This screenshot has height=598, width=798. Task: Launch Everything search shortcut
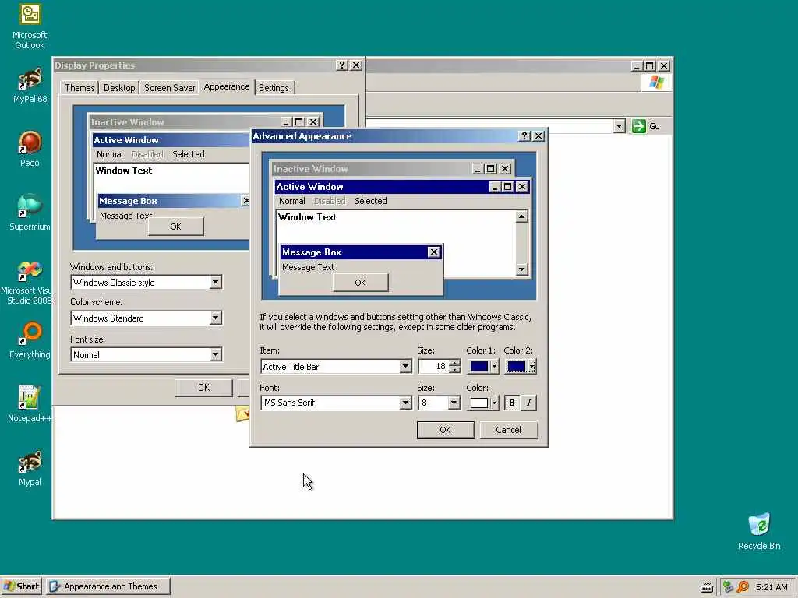(x=30, y=340)
